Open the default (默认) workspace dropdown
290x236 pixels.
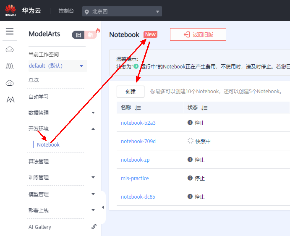click(x=57, y=66)
